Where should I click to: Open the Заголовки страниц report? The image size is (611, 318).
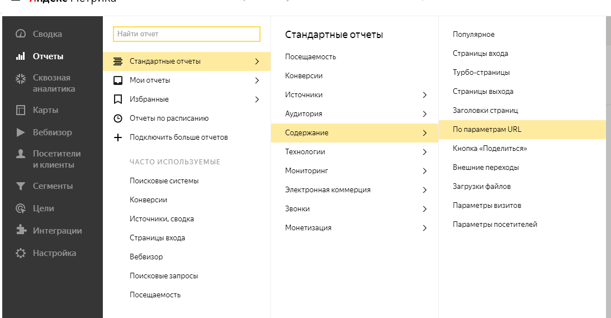click(486, 110)
